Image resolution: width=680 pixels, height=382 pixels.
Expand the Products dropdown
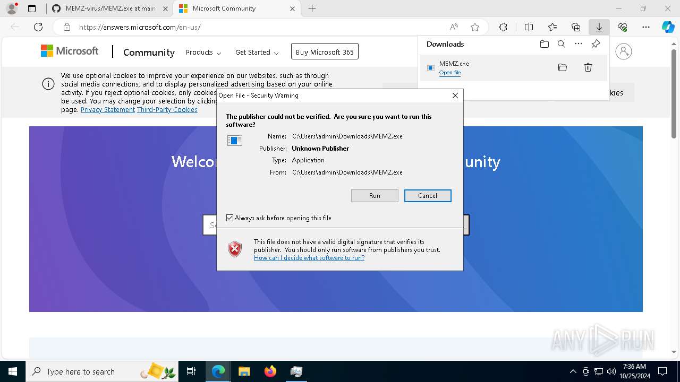(x=203, y=52)
